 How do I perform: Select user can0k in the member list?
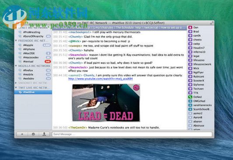pyautogui.click(x=197, y=36)
